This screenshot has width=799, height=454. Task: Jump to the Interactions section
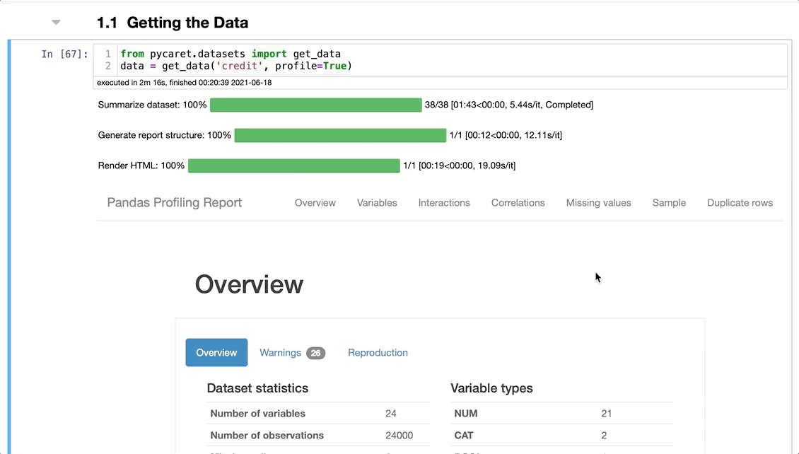pyautogui.click(x=444, y=203)
